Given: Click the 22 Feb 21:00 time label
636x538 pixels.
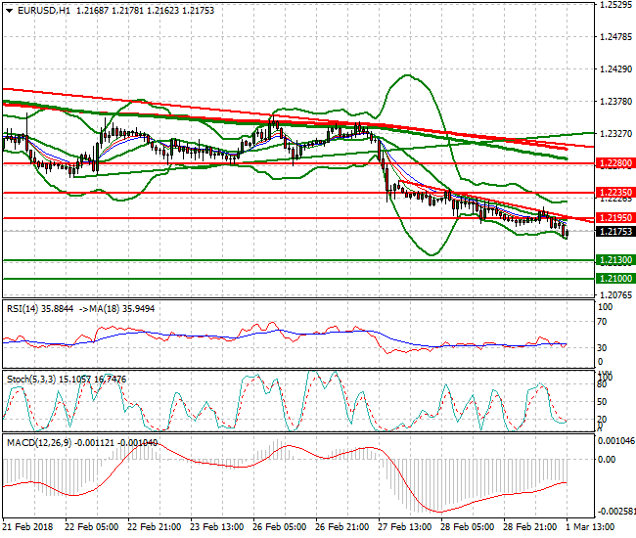Looking at the screenshot, I should coord(155,527).
